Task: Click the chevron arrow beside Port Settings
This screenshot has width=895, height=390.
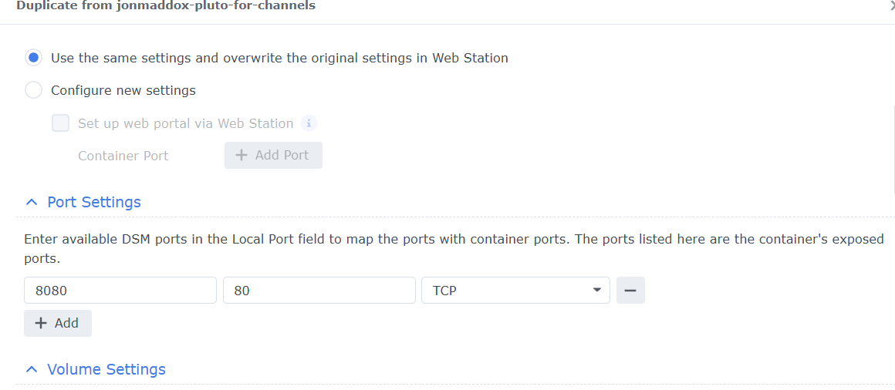Action: (31, 203)
